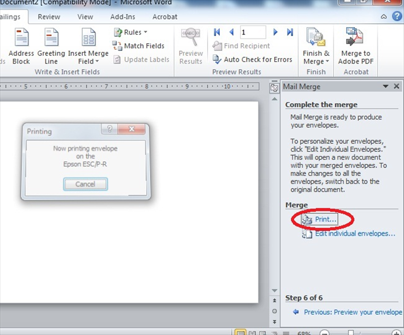Open the Acrobat tab

[x=165, y=17]
